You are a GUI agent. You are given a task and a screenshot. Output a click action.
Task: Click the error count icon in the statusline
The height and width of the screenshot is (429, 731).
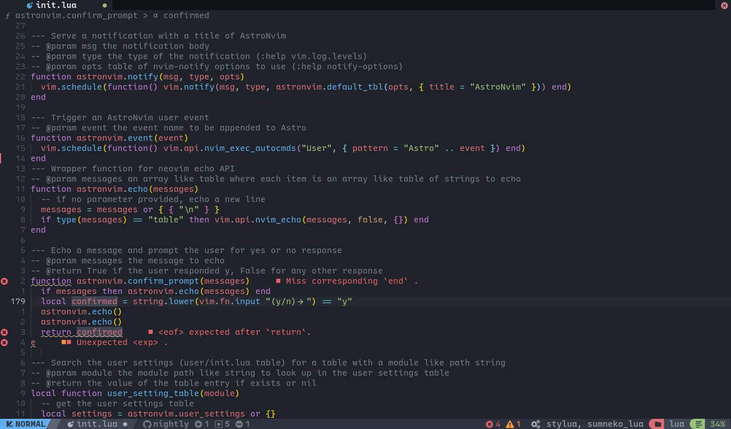click(x=489, y=424)
